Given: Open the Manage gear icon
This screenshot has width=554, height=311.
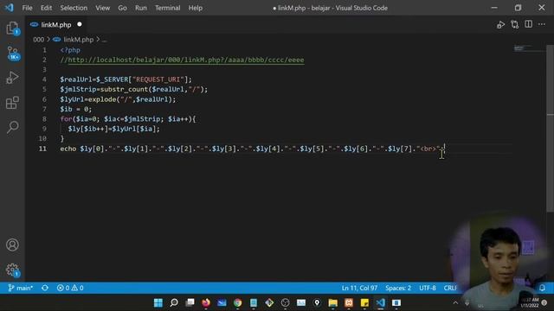Looking at the screenshot, I should (x=12, y=270).
